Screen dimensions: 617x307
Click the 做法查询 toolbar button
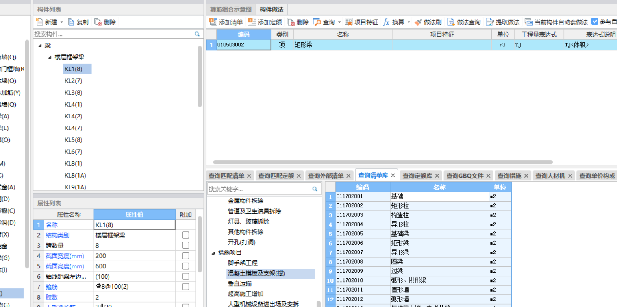pyautogui.click(x=464, y=22)
